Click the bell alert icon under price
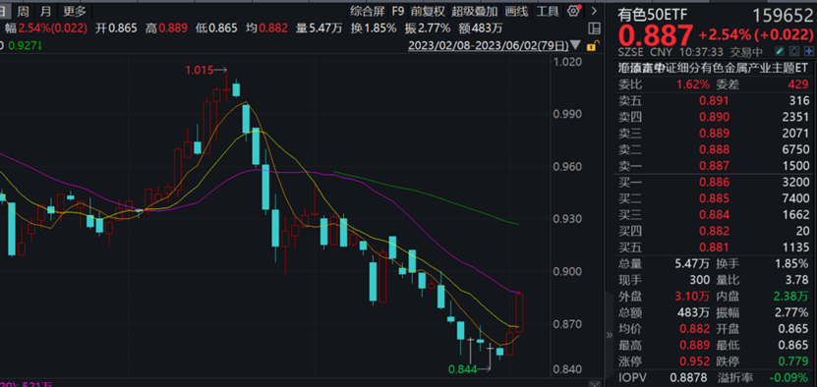The image size is (817, 387). pyautogui.click(x=794, y=51)
